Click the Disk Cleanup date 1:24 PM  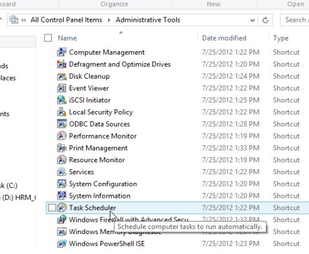[x=231, y=76]
